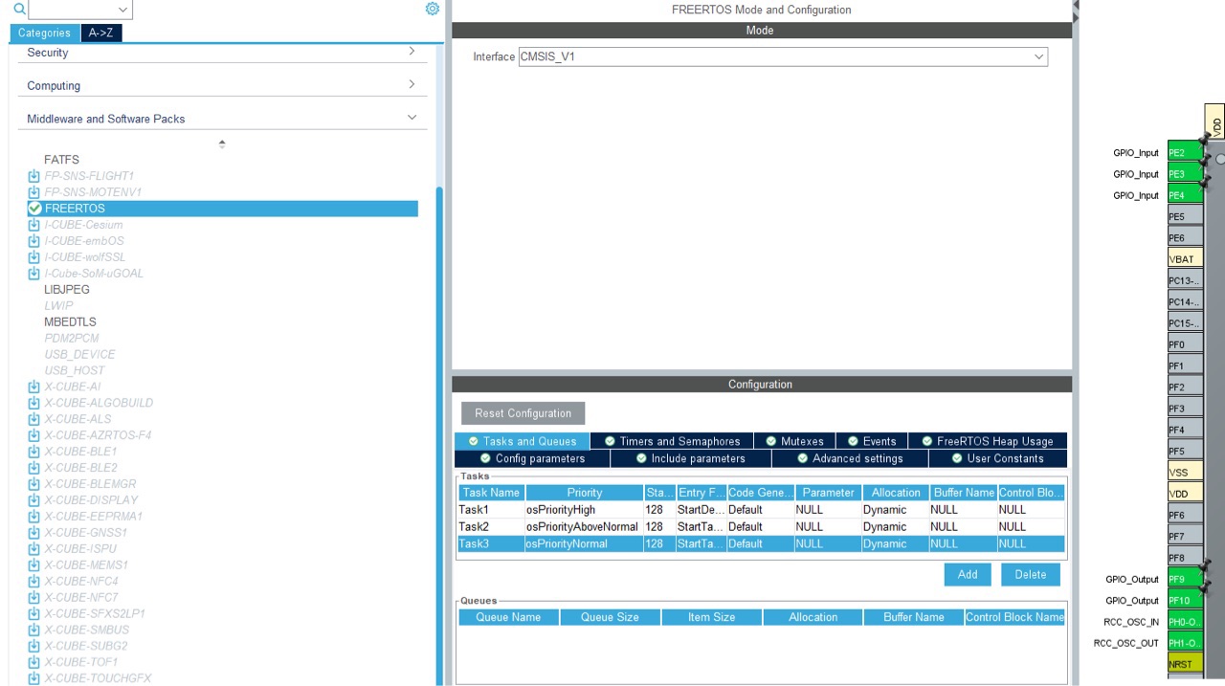
Task: Click the sort arrows above the FATFS list
Action: (222, 144)
